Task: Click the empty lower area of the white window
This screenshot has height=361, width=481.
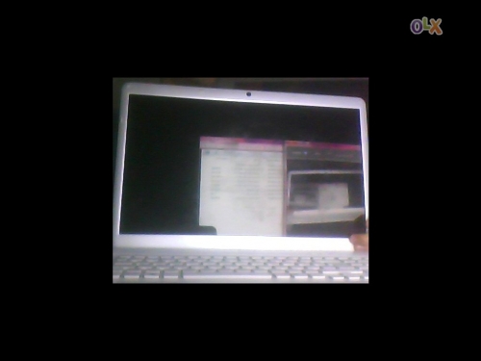Action: click(x=241, y=219)
